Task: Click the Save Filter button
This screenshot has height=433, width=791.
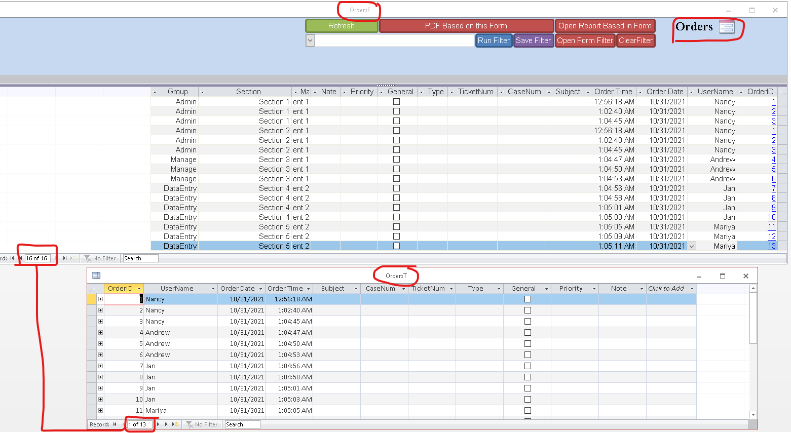Action: [533, 41]
